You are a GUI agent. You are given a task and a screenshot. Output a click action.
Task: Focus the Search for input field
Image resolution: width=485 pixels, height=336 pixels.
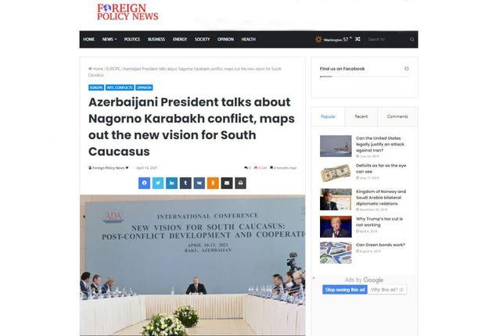coord(387,40)
